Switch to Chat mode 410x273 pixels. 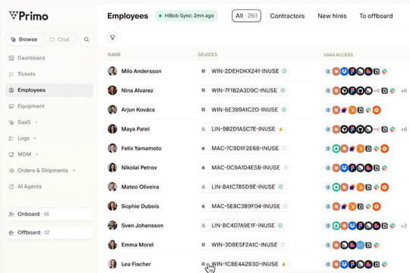point(60,39)
